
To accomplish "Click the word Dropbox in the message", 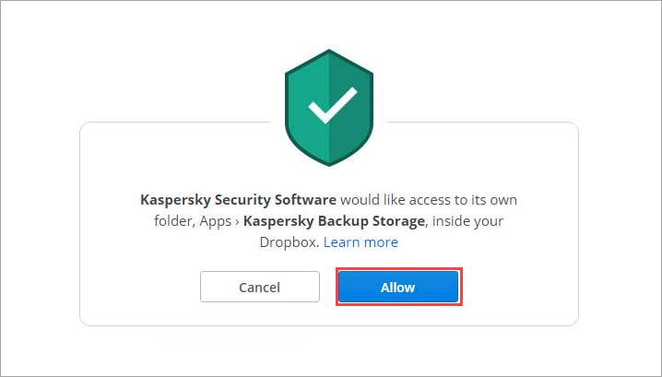I will 290,242.
